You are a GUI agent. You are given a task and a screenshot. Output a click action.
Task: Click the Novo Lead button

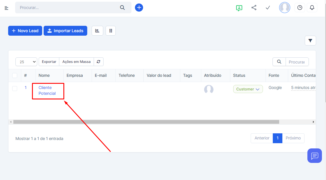[25, 31]
